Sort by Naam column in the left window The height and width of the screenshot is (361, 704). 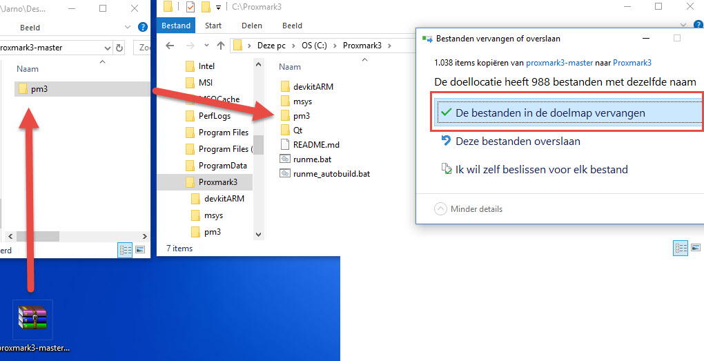click(28, 69)
